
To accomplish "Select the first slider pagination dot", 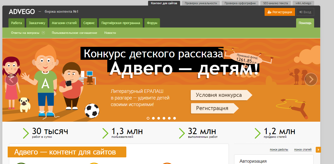I will [148, 118].
